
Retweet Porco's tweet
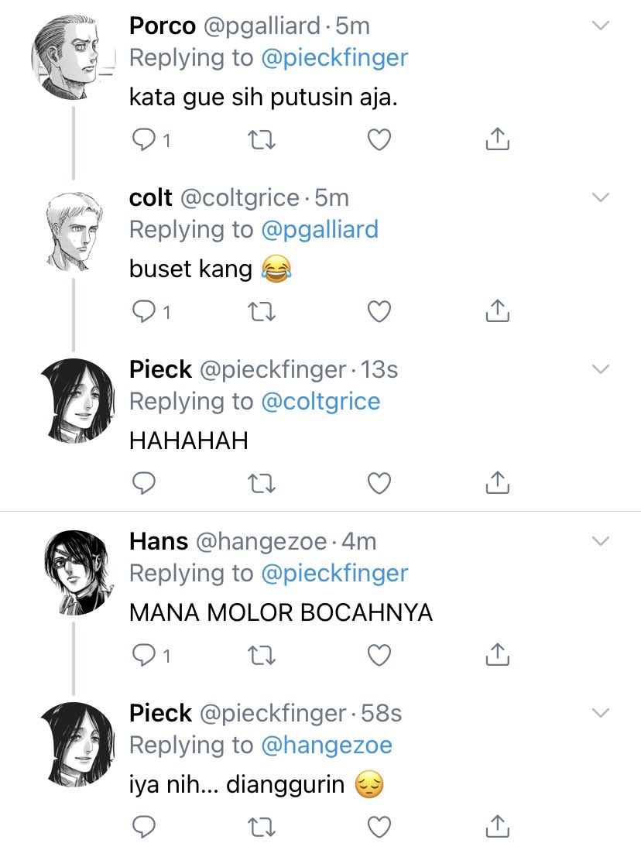(x=262, y=140)
